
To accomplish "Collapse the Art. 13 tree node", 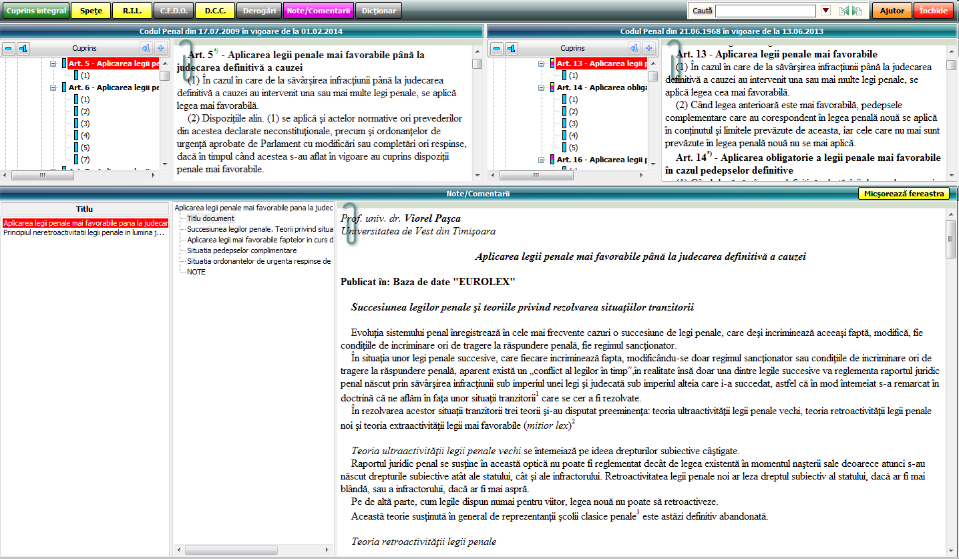I will pos(541,63).
